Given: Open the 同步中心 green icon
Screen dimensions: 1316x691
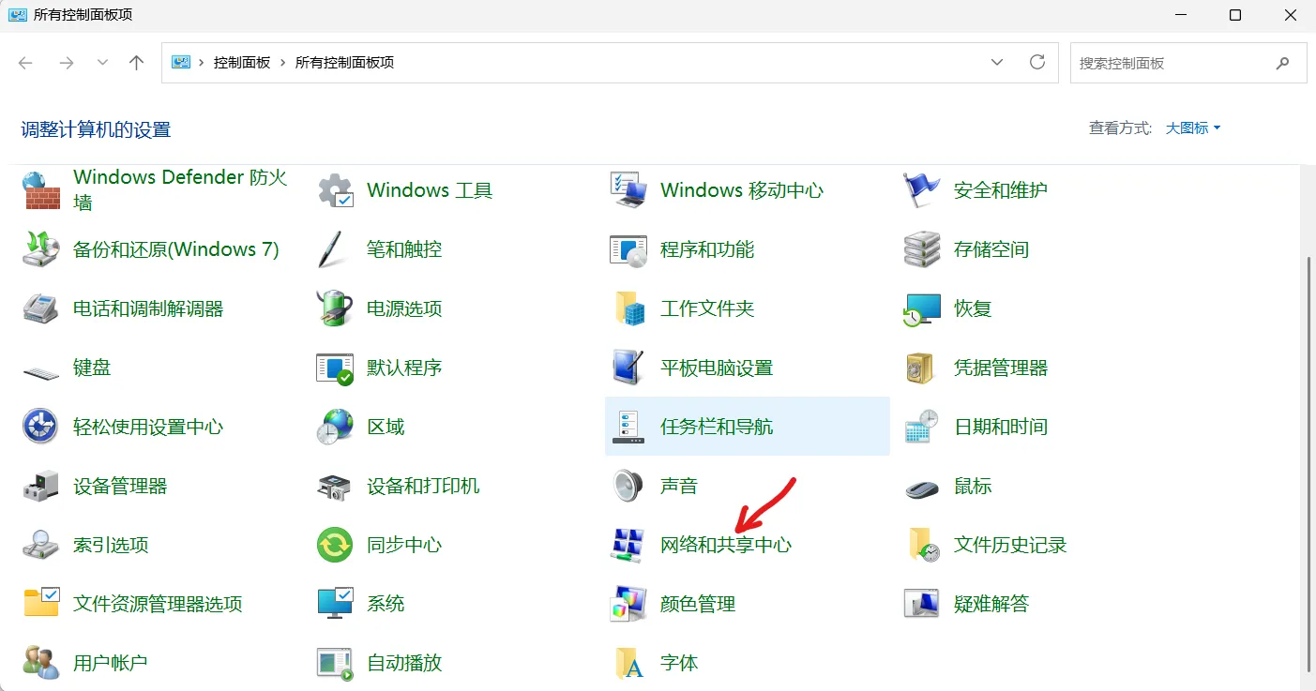Looking at the screenshot, I should 335,545.
